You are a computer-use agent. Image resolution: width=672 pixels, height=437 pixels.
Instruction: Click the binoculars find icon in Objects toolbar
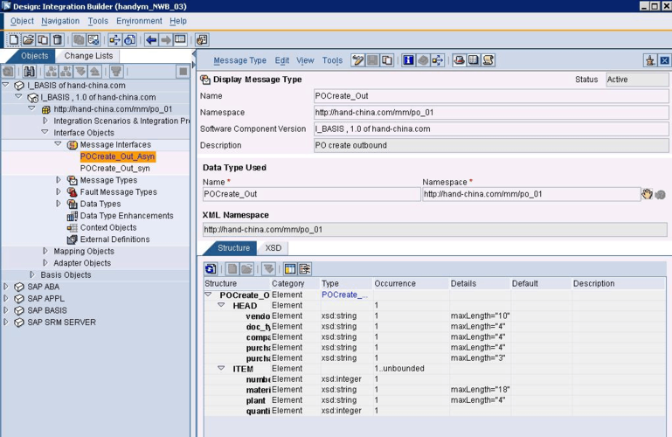pyautogui.click(x=29, y=72)
